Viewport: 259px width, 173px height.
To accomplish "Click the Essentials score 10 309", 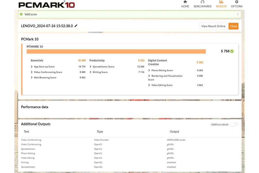I will (x=82, y=61).
